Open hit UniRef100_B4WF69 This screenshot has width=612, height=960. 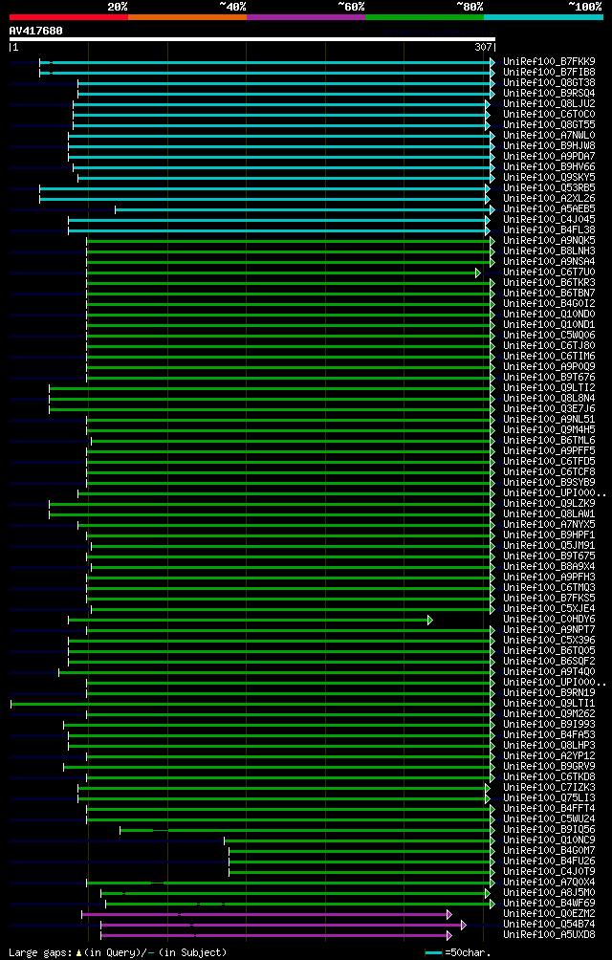[549, 904]
